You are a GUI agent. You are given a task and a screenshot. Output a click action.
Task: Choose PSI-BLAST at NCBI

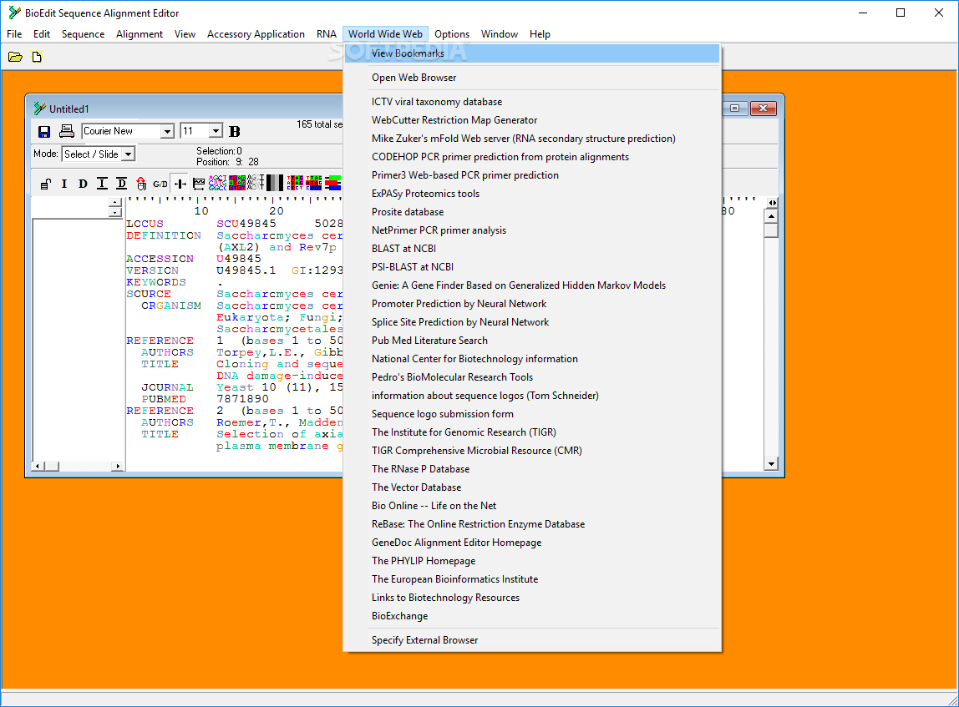point(532,267)
